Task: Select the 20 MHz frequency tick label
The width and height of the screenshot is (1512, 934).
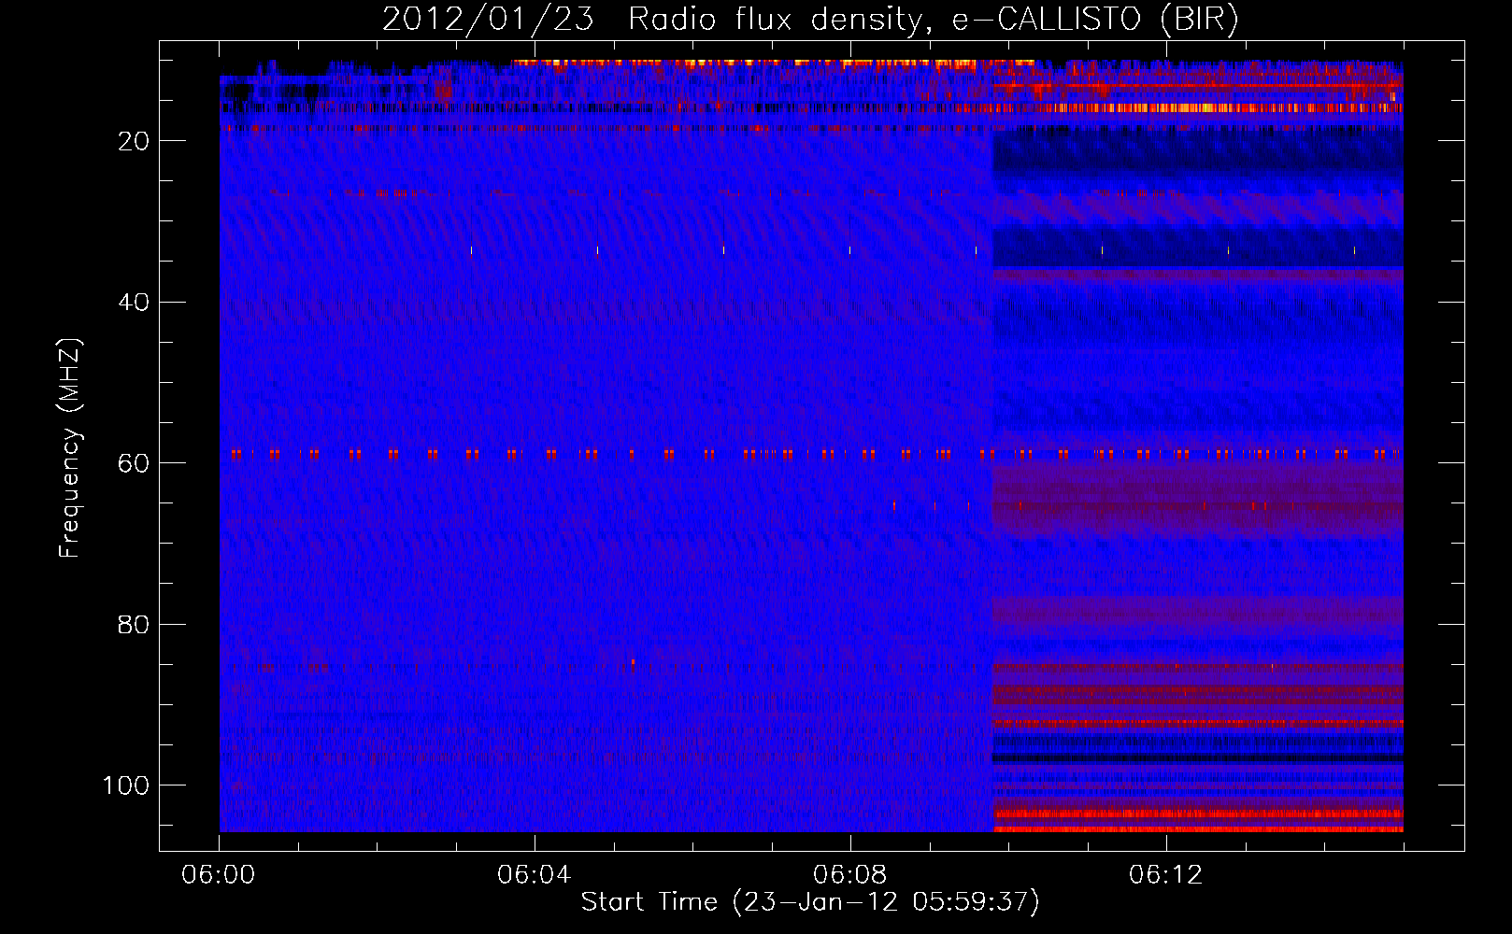Action: [x=135, y=141]
